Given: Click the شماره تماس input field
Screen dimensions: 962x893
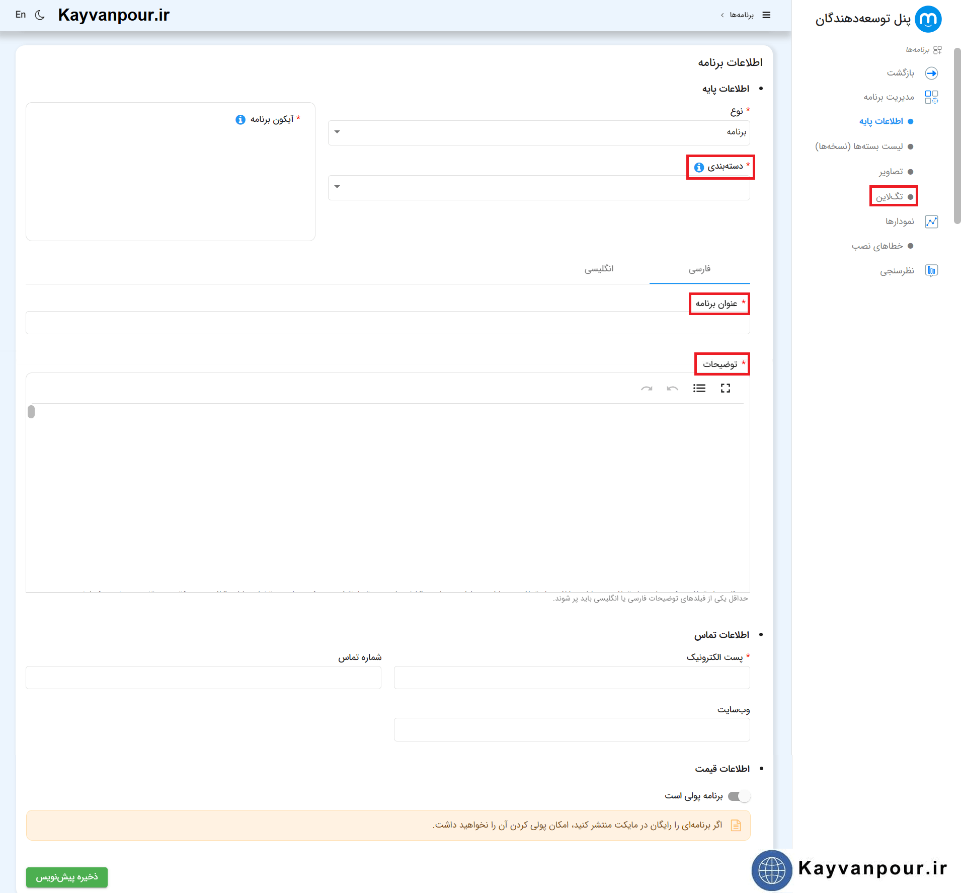Looking at the screenshot, I should [x=203, y=678].
